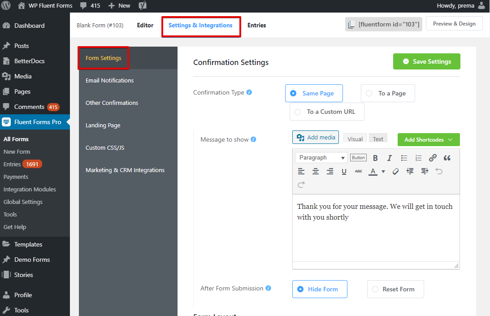Clear formatting with eraser icon
Screen dimensions: 490x316
pyautogui.click(x=395, y=171)
